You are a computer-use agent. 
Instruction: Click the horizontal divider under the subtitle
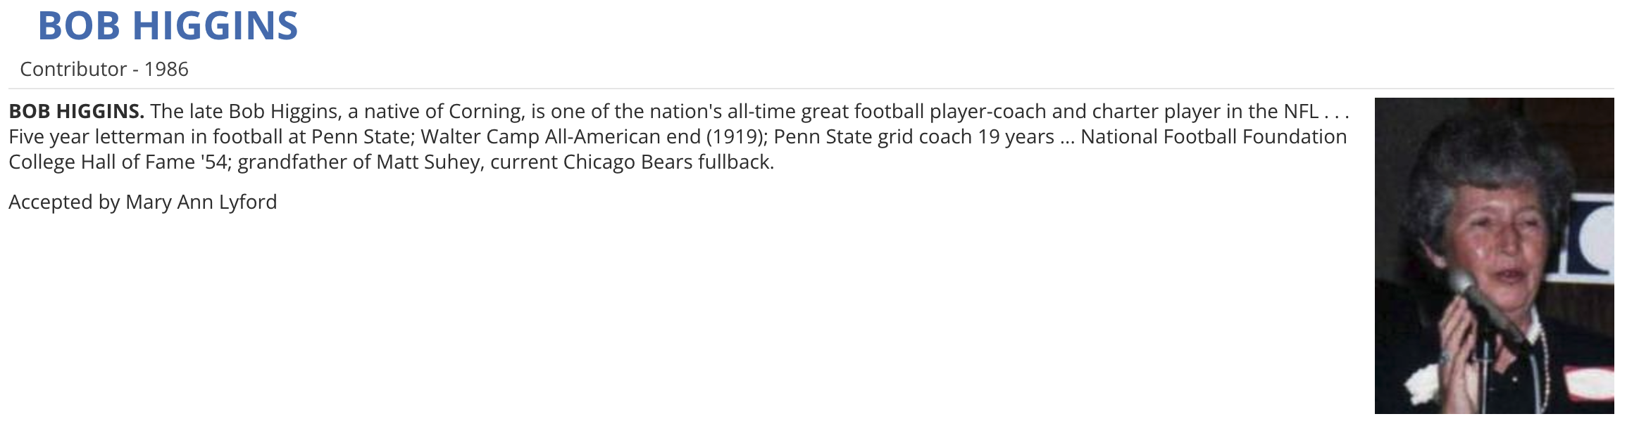click(x=810, y=89)
